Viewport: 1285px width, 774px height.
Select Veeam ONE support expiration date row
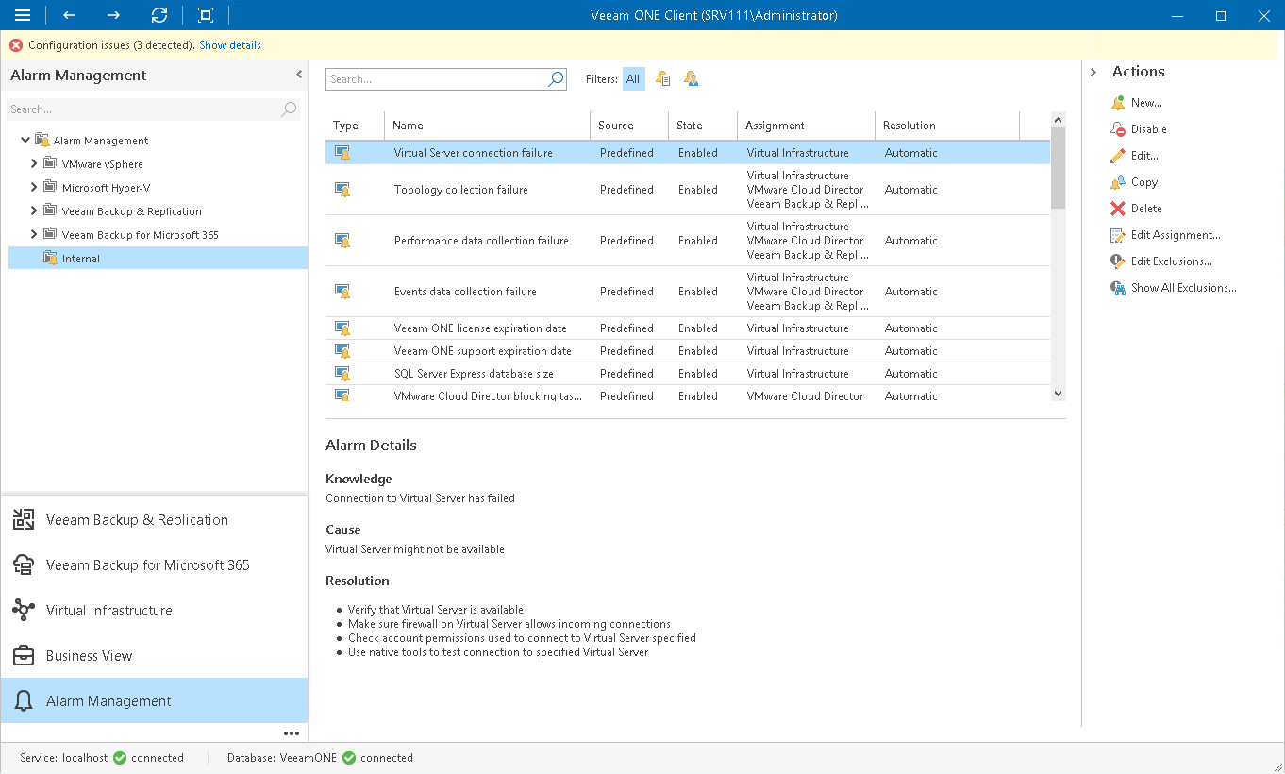(688, 351)
